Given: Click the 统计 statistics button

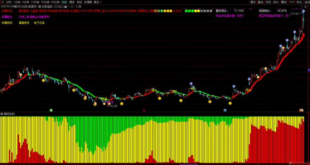Looking at the screenshot, I should click(276, 2).
